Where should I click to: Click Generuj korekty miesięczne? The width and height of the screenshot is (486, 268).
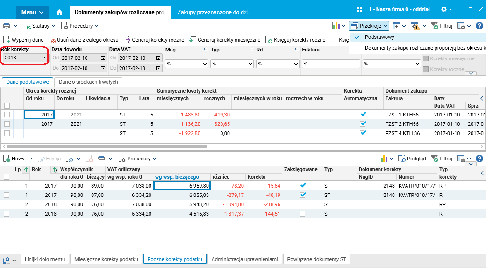point(225,40)
